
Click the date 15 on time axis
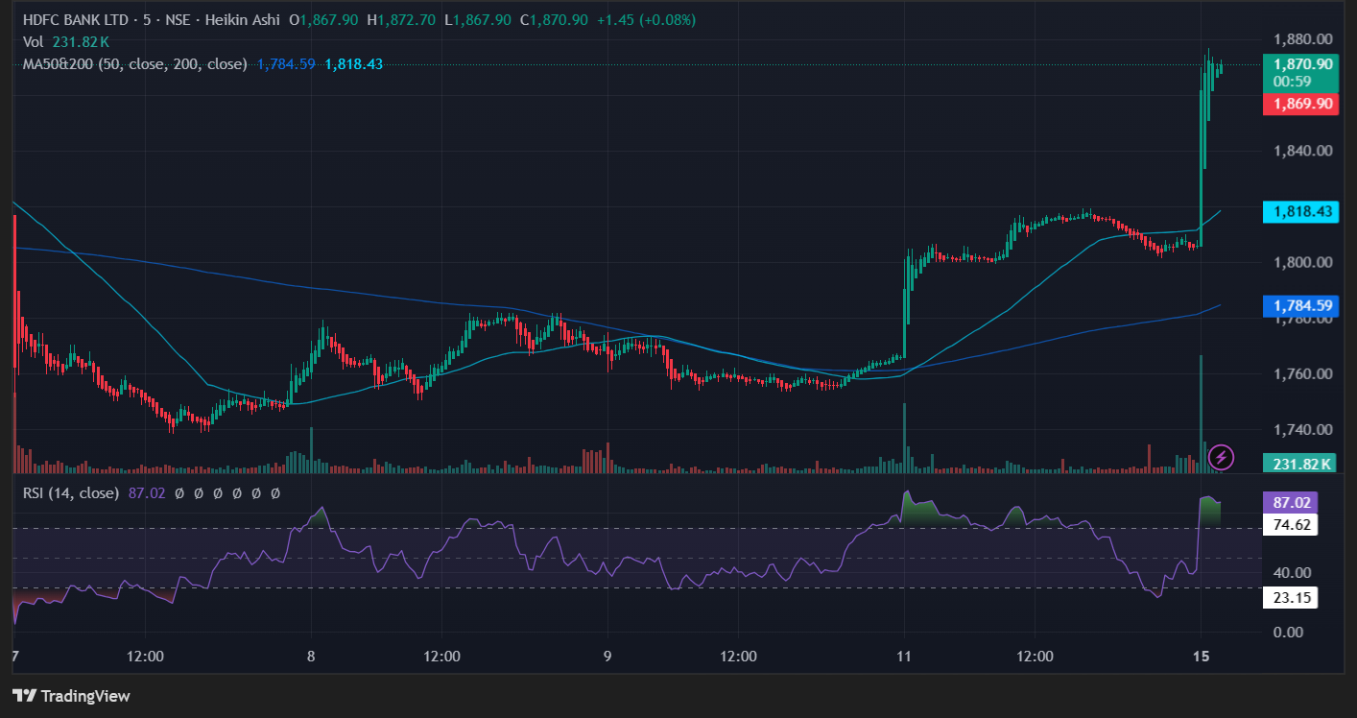pos(1201,658)
